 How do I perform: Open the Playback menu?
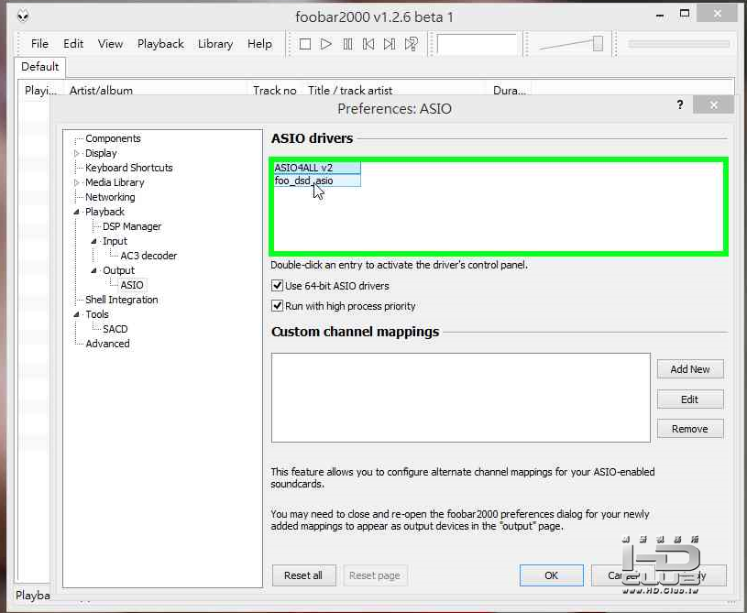click(x=160, y=44)
